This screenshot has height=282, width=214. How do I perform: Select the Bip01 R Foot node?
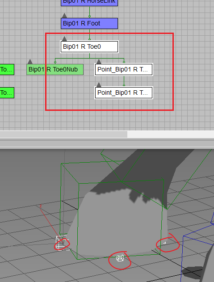pos(89,23)
